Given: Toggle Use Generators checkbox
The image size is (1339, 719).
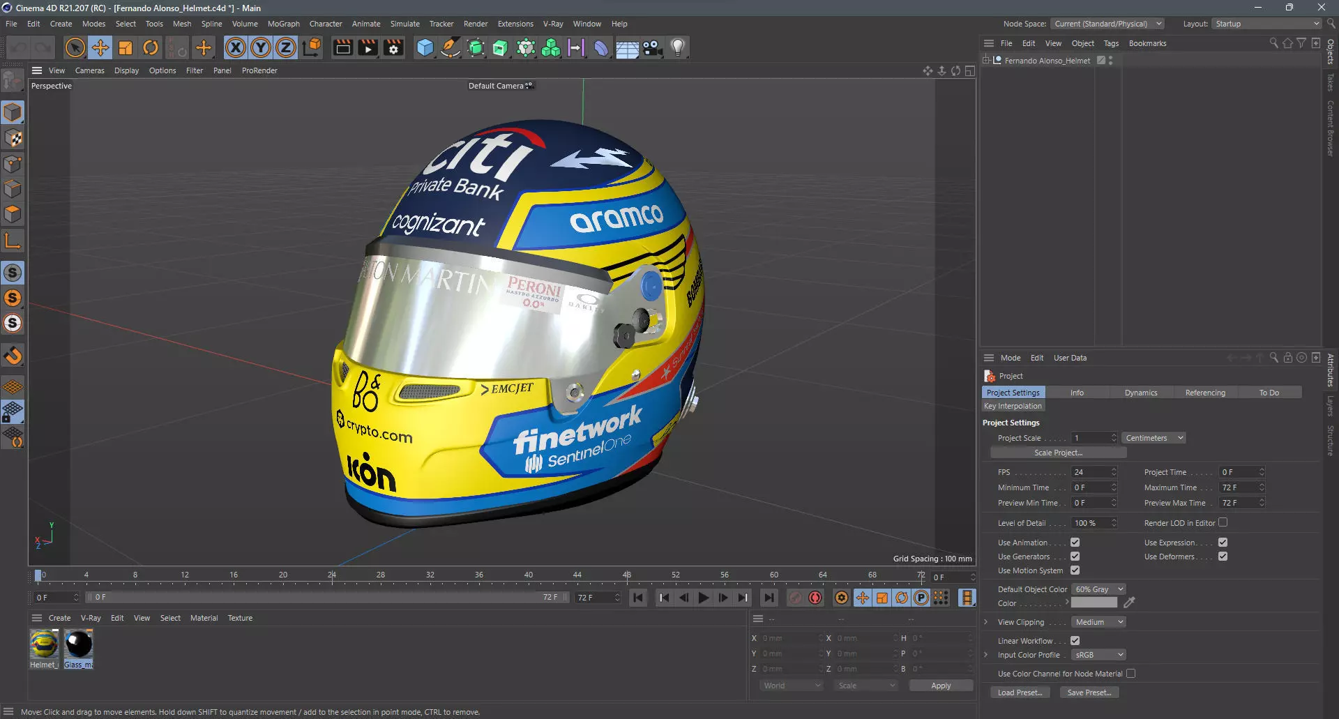Looking at the screenshot, I should tap(1075, 557).
